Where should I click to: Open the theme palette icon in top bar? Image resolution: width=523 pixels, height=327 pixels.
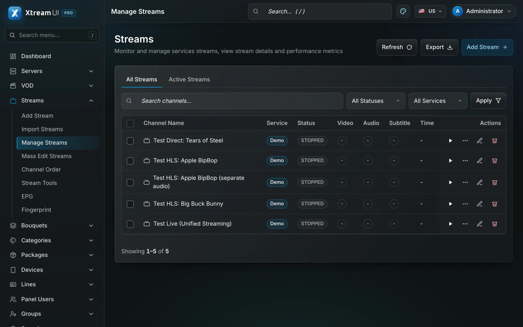pyautogui.click(x=403, y=11)
